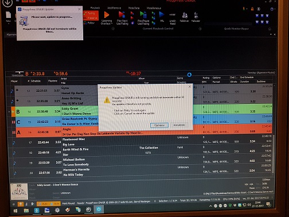Screen dimensions: 289x217
Task: Toggle the Follow option in the ribbon
Action: click(x=89, y=23)
